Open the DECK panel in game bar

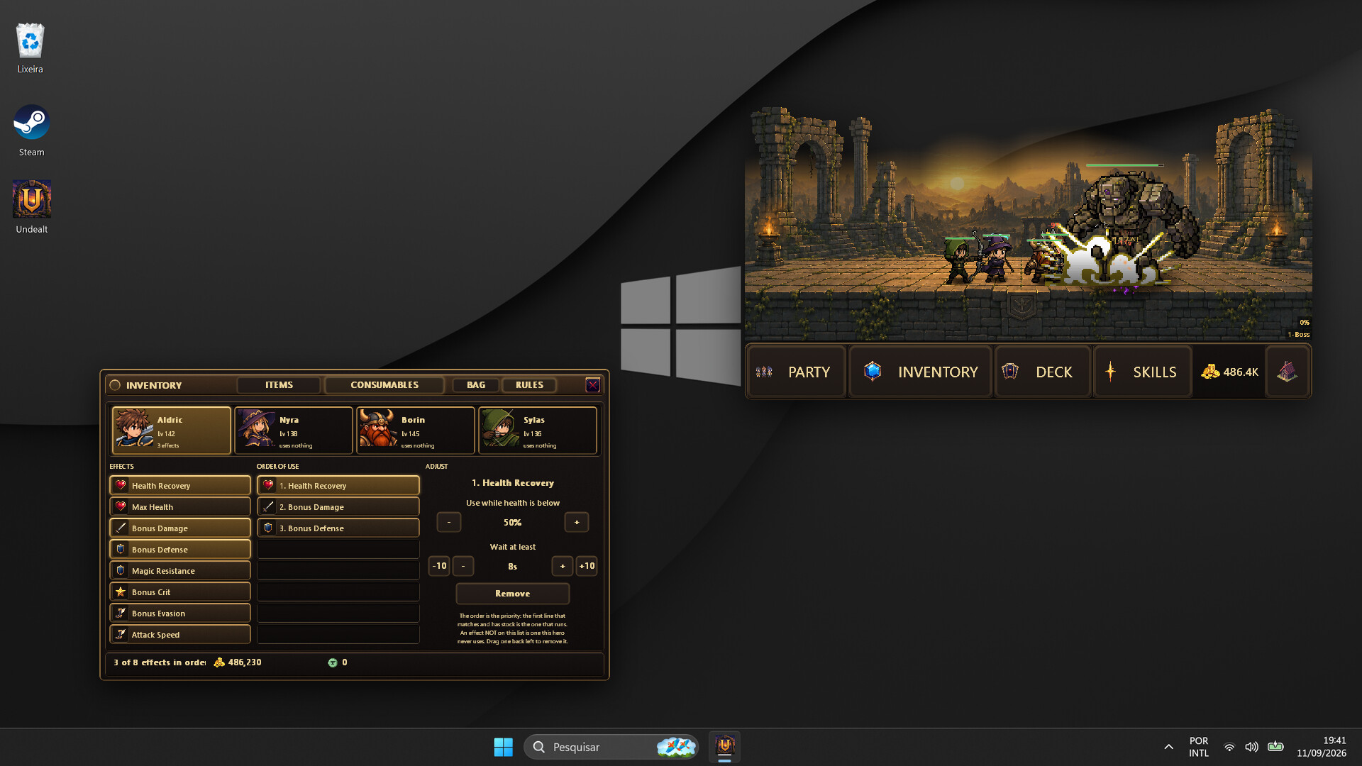(x=1041, y=372)
